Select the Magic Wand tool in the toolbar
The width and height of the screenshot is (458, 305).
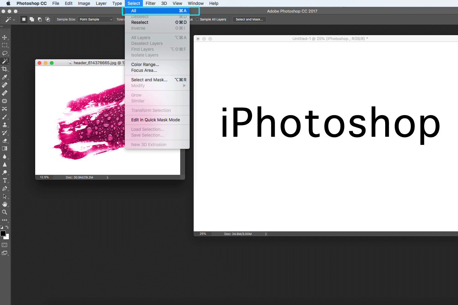click(5, 61)
